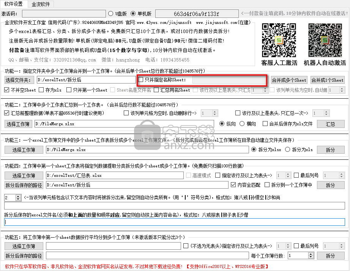Click the 激活码 input field
The width and height of the screenshot is (350, 271).
coord(64,14)
